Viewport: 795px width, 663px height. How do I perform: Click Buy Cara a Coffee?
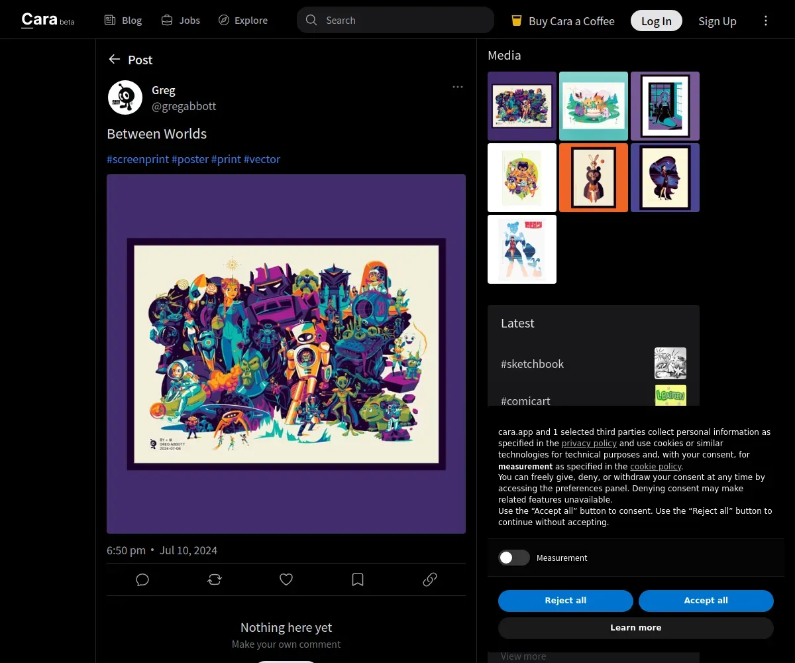563,21
